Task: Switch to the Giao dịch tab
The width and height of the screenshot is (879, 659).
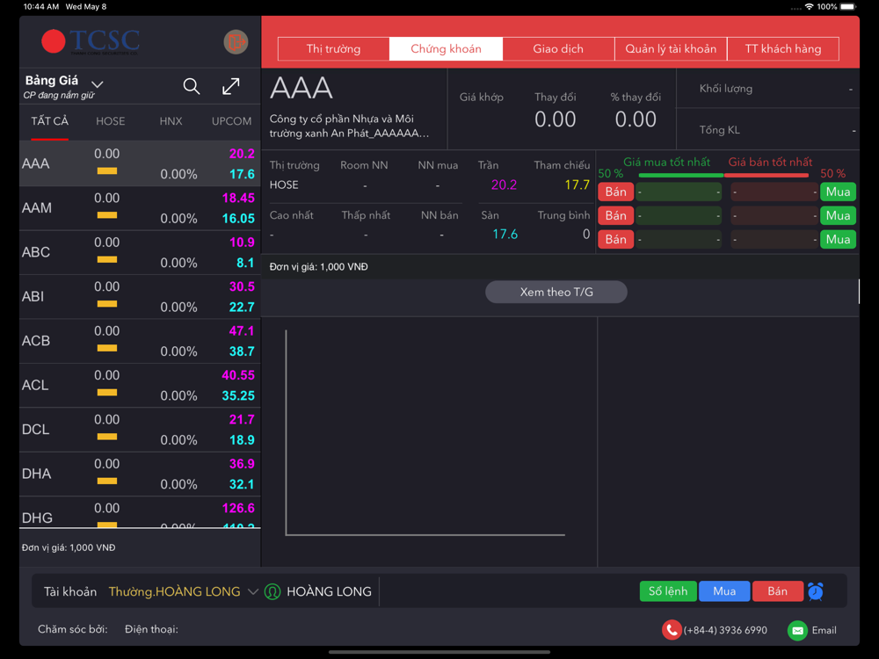Action: [x=558, y=48]
